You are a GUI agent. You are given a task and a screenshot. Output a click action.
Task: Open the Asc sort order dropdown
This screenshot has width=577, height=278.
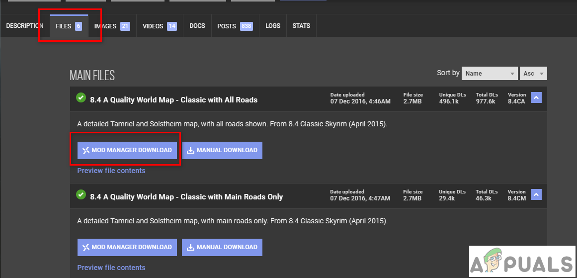click(x=533, y=74)
